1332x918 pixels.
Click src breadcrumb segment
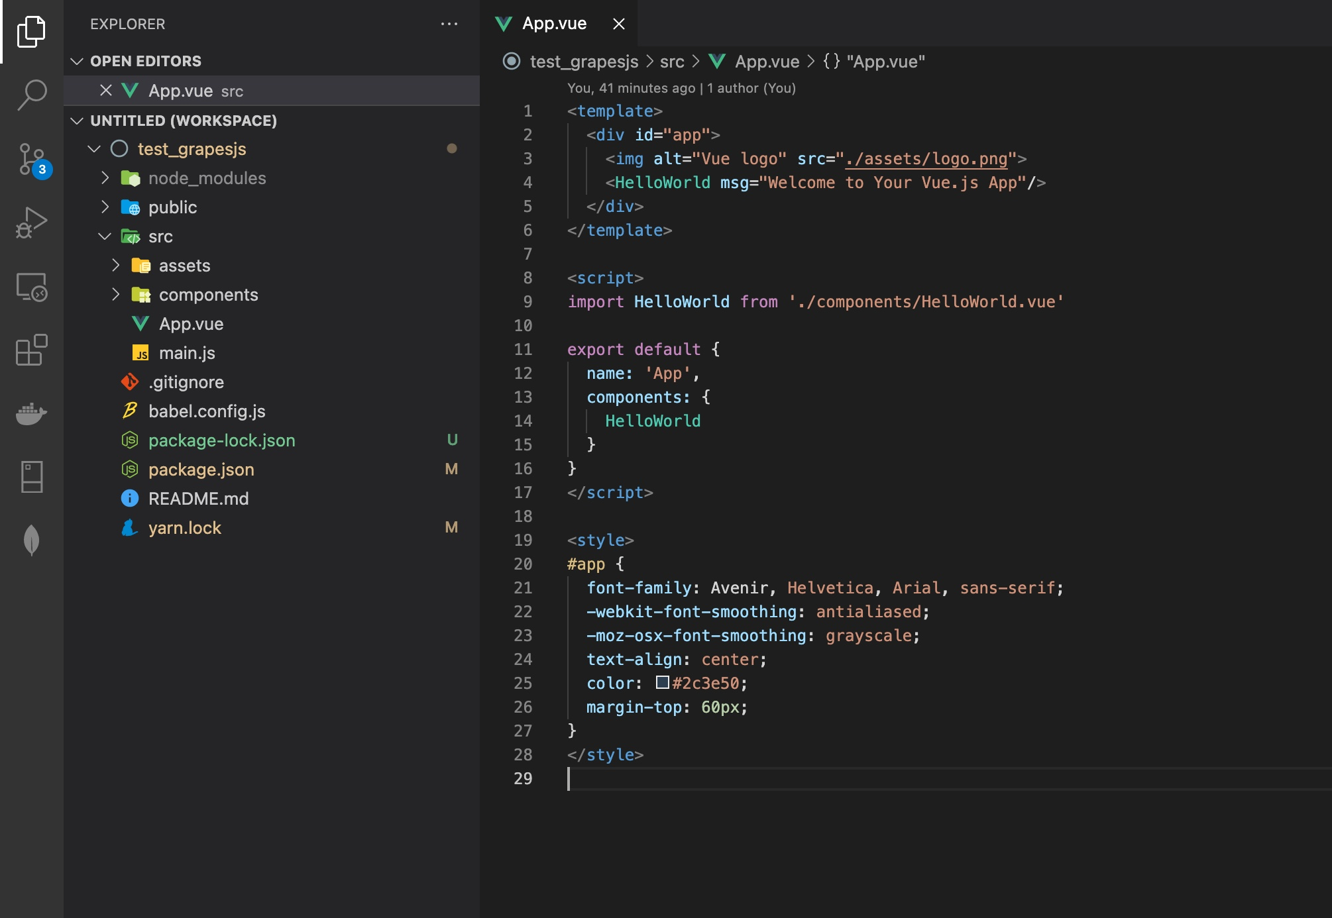[672, 62]
